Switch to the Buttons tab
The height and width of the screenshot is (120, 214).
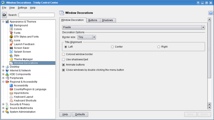point(93,20)
